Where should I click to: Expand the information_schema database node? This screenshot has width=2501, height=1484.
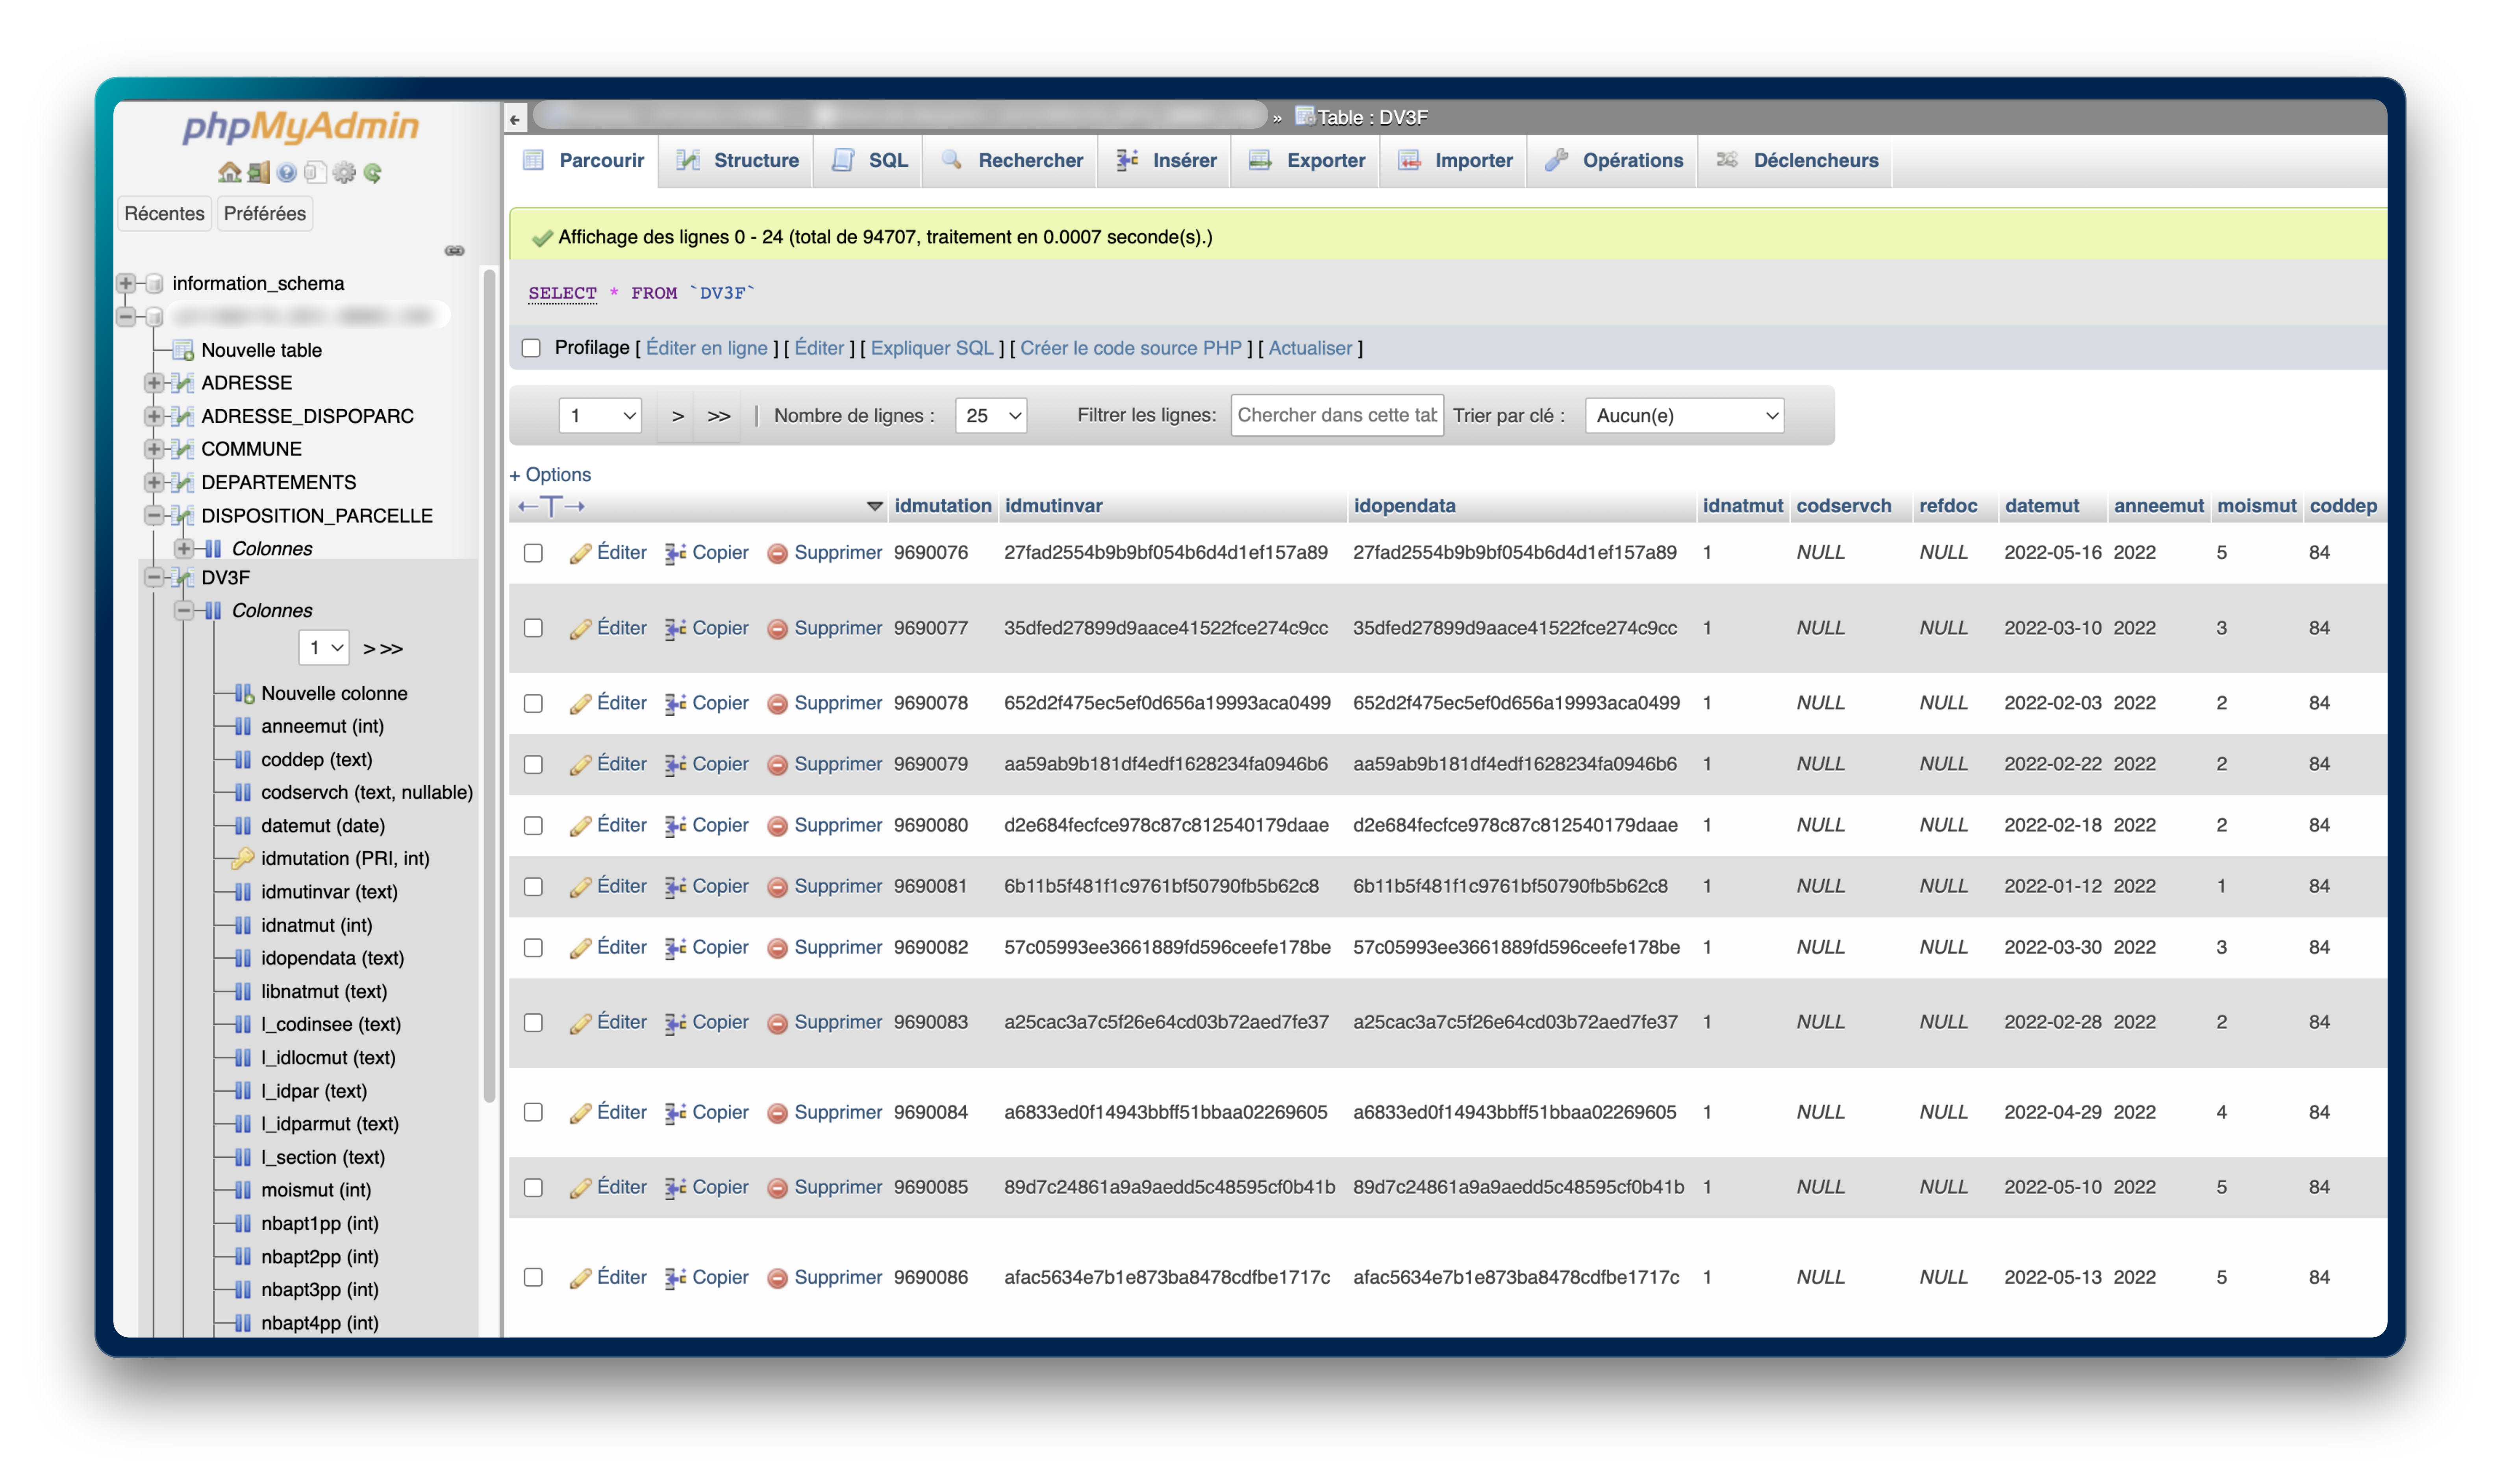pyautogui.click(x=126, y=284)
